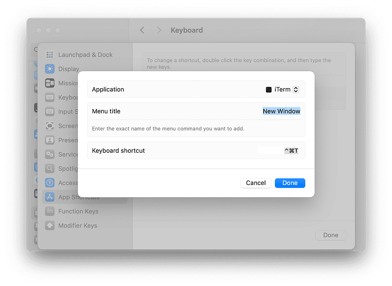Image resolution: width=392 pixels, height=286 pixels.
Task: Select the Spotlight magnifier icon
Action: pyautogui.click(x=50, y=168)
